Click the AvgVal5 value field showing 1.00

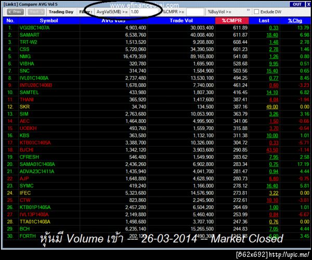point(144,12)
